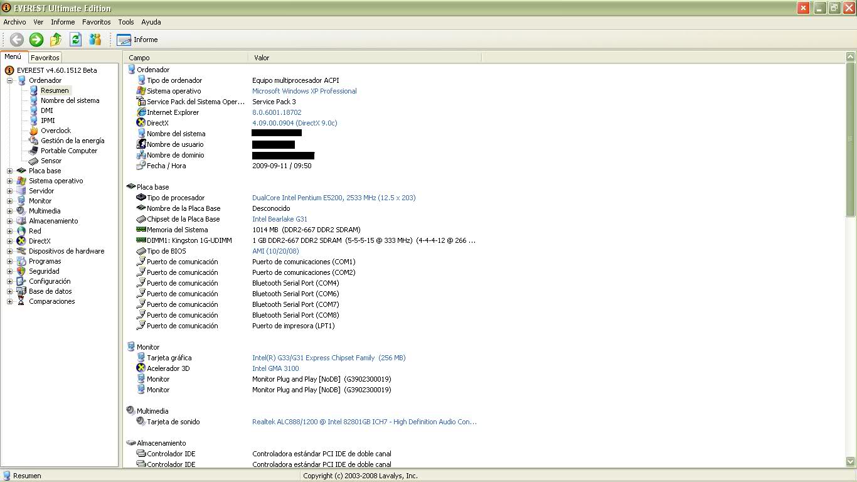857x482 pixels.
Task: Open the Internet Explorer version link 8.0.6001.18702
Action: tap(277, 112)
